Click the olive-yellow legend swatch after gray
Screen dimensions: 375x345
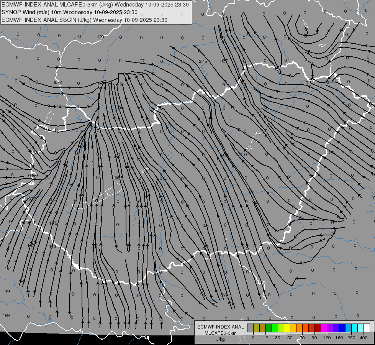point(256,328)
